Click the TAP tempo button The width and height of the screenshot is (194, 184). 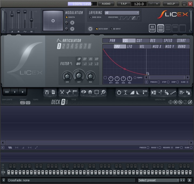(124, 4)
